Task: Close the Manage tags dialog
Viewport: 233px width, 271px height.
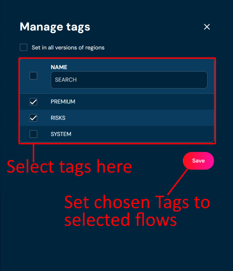Action: click(207, 27)
